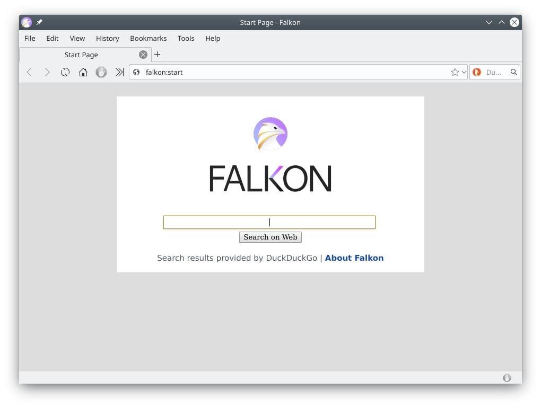
Task: Open the History menu
Action: pos(107,38)
